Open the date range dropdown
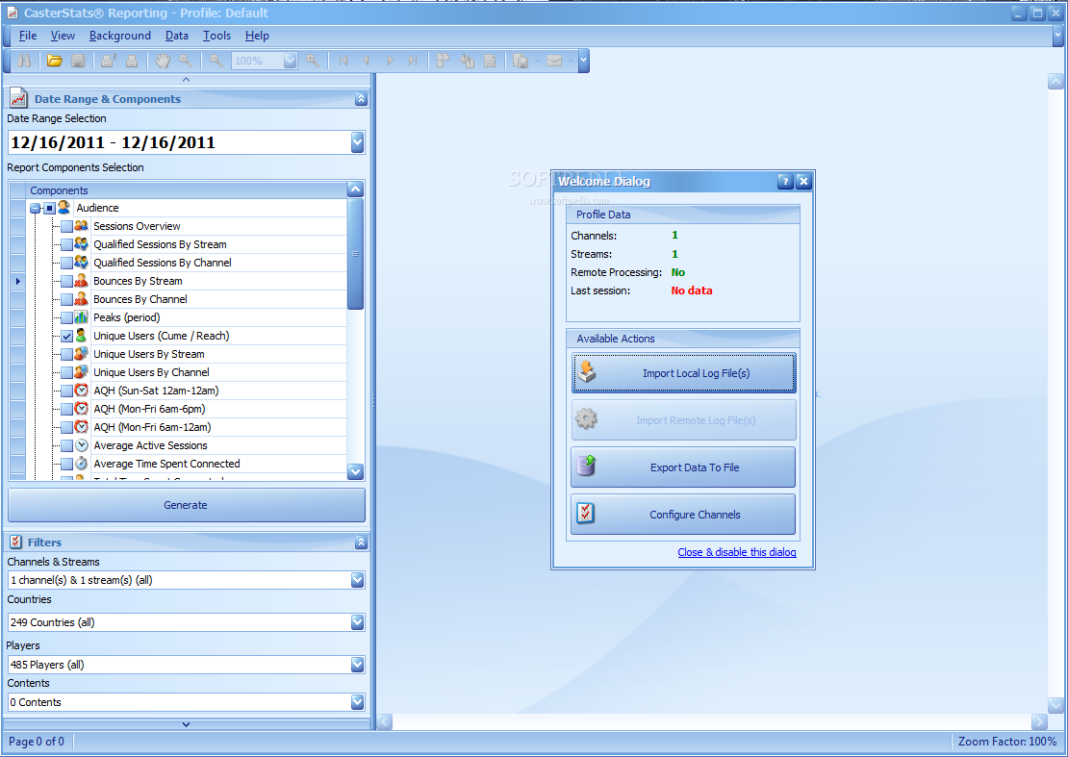Screen dimensions: 1068x757 pos(358,142)
